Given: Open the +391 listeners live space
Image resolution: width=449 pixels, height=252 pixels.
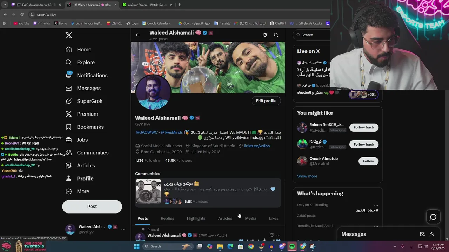Looking at the screenshot, I should pos(363,94).
